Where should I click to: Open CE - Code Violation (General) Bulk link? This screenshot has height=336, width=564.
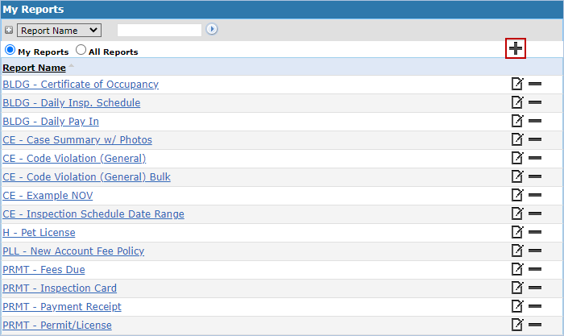pyautogui.click(x=86, y=176)
